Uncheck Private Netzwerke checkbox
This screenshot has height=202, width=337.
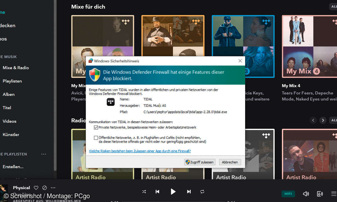pyautogui.click(x=96, y=127)
